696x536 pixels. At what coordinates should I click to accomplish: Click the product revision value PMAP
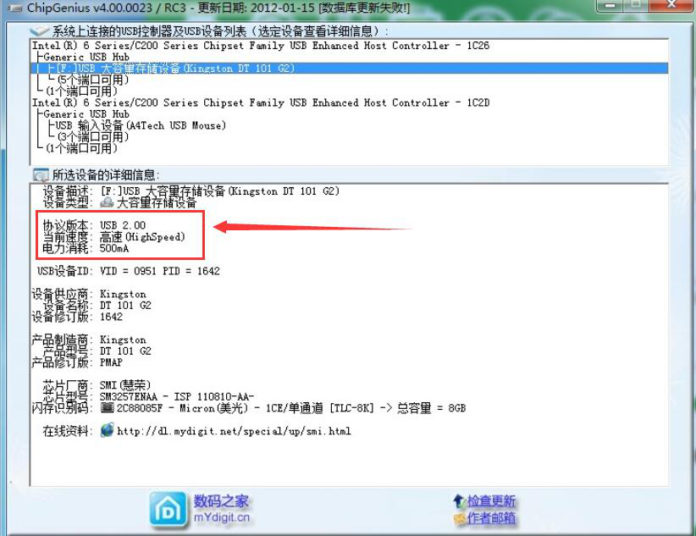coord(111,362)
